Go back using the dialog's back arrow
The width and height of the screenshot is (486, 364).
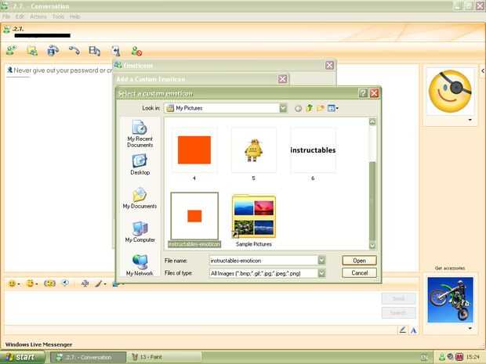298,108
